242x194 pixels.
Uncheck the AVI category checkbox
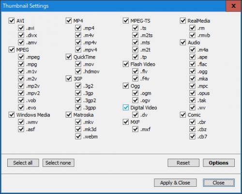[12, 21]
